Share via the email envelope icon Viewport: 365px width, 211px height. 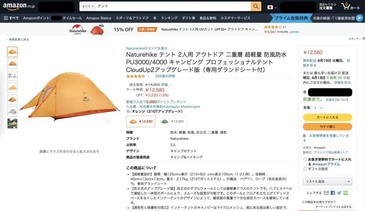click(x=326, y=193)
